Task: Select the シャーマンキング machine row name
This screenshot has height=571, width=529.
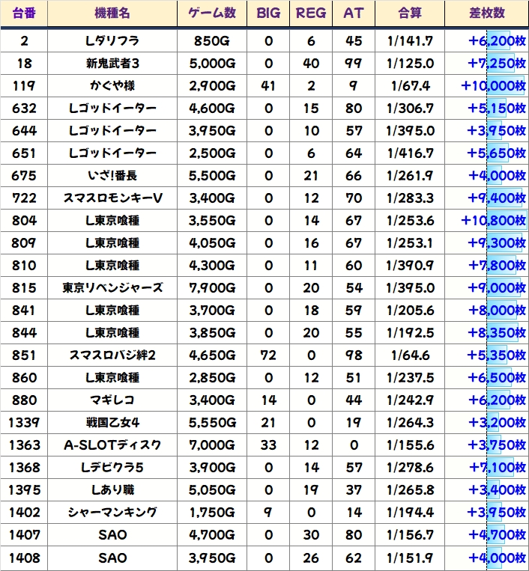Action: 112,513
